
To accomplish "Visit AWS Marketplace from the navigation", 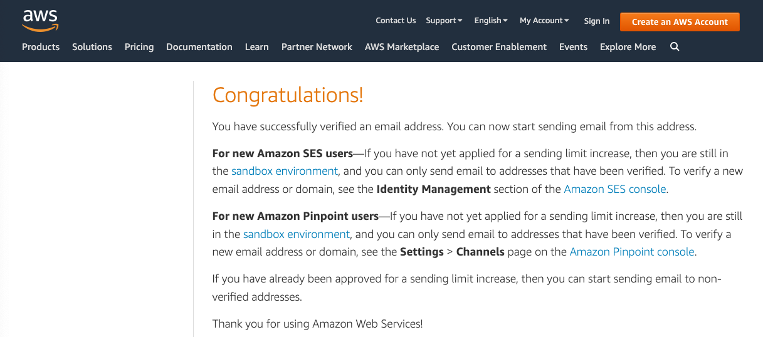I will point(402,47).
